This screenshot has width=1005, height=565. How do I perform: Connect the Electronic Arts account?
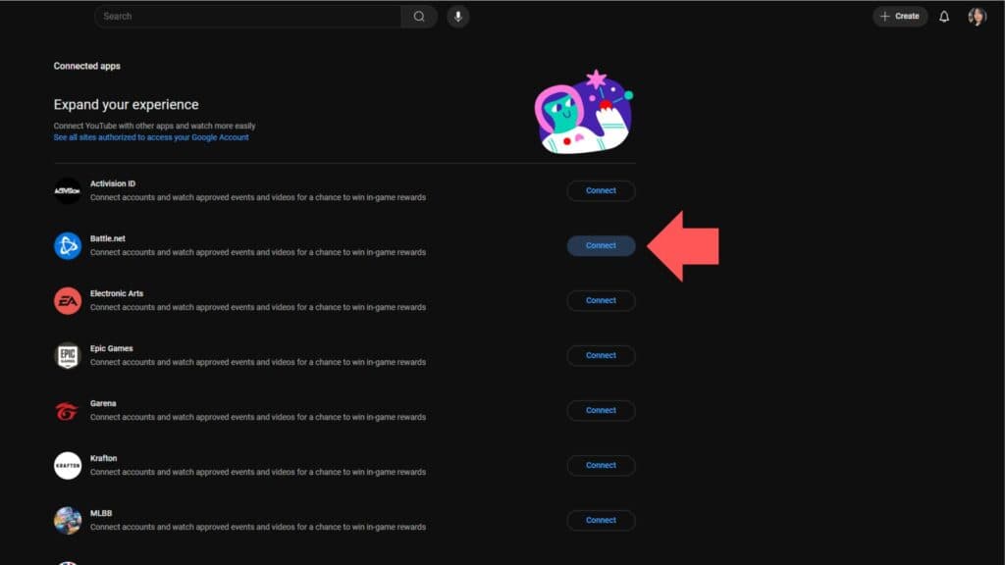pos(601,300)
